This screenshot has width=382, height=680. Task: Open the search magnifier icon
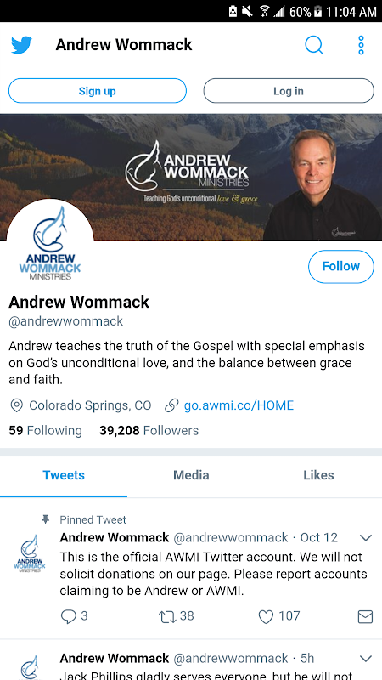tap(314, 45)
